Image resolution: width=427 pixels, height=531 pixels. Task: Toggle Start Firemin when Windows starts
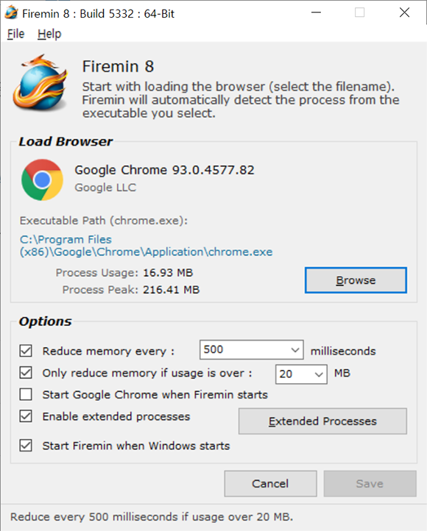point(26,446)
